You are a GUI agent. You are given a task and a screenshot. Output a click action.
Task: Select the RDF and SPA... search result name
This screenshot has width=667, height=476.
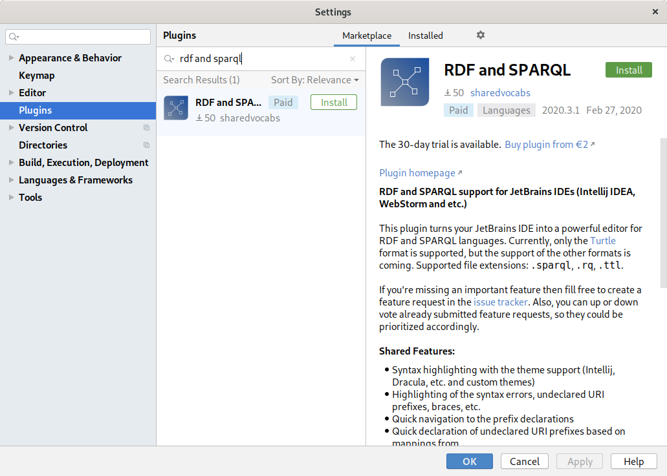[228, 102]
